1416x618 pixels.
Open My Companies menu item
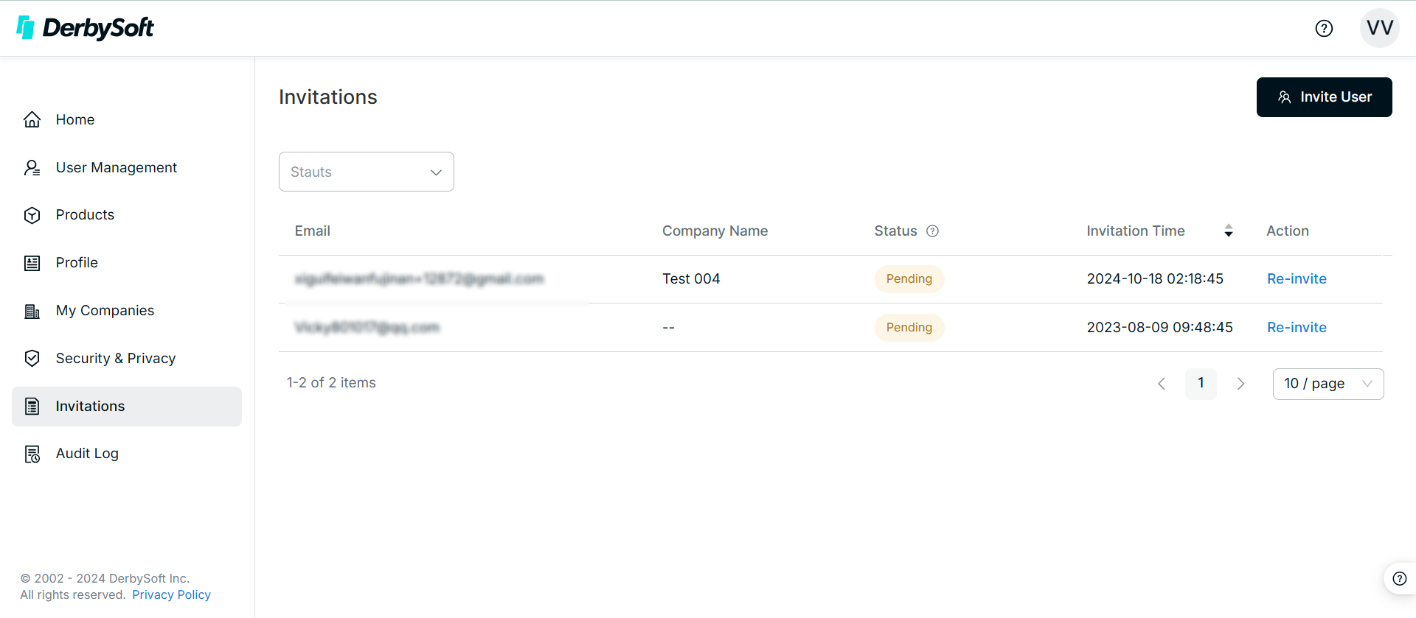point(127,311)
